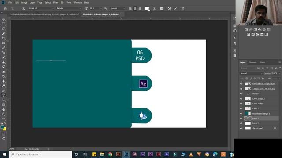Open the blend mode Normal dropdown
This screenshot has width=282, height=158.
(251, 73)
